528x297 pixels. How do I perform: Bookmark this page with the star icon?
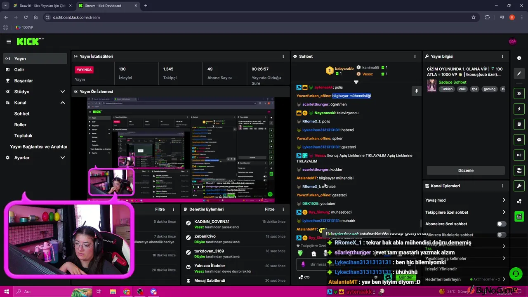[x=474, y=17]
